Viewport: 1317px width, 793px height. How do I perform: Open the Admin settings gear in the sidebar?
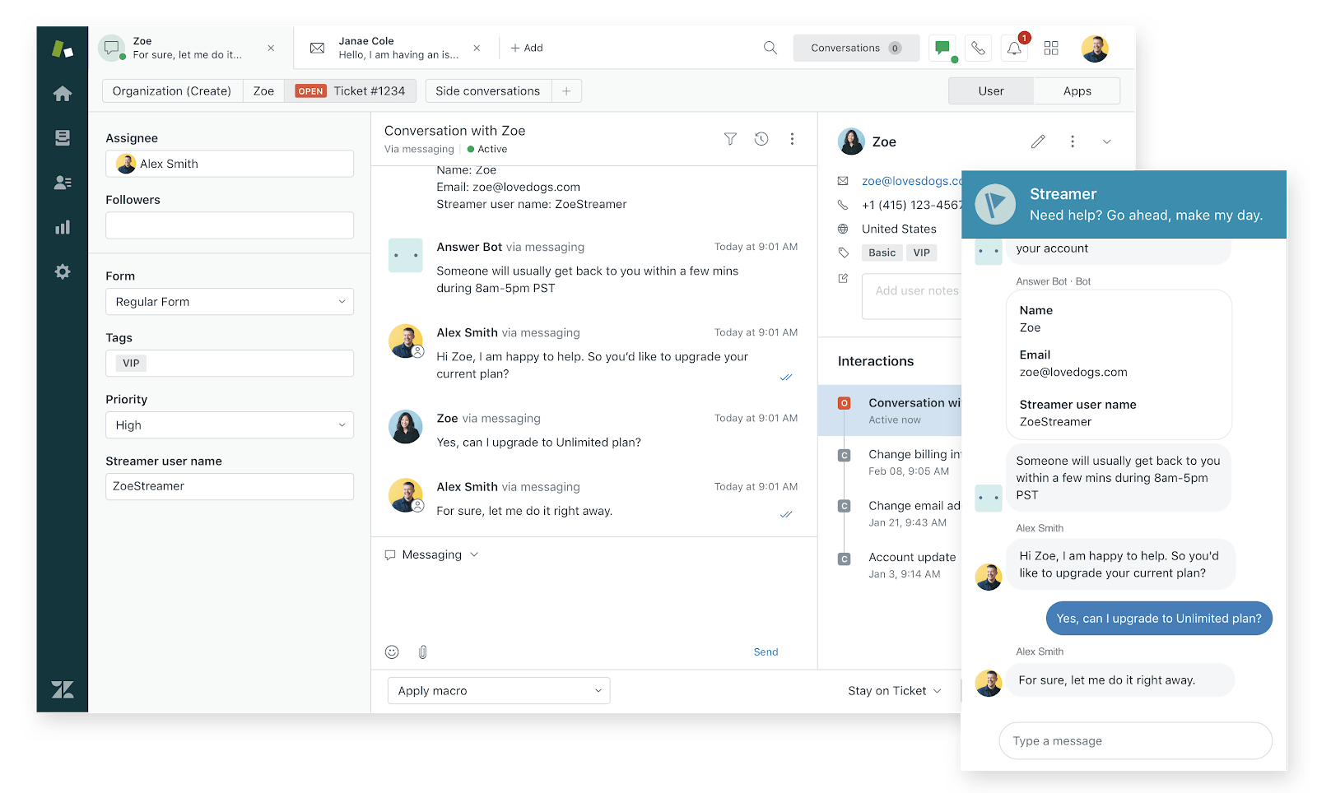click(x=63, y=271)
